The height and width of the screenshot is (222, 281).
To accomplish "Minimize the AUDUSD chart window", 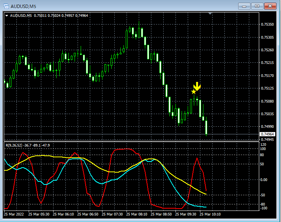I will pos(244,6).
